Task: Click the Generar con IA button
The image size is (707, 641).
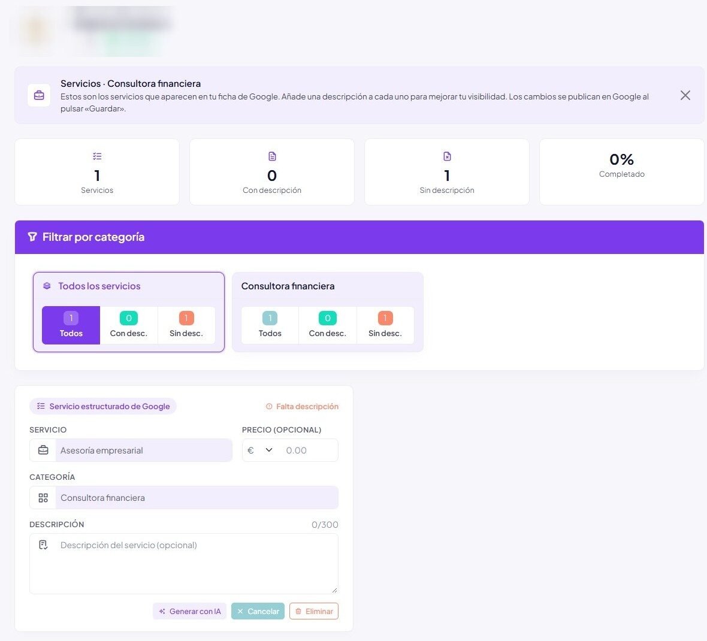Action: [x=190, y=611]
